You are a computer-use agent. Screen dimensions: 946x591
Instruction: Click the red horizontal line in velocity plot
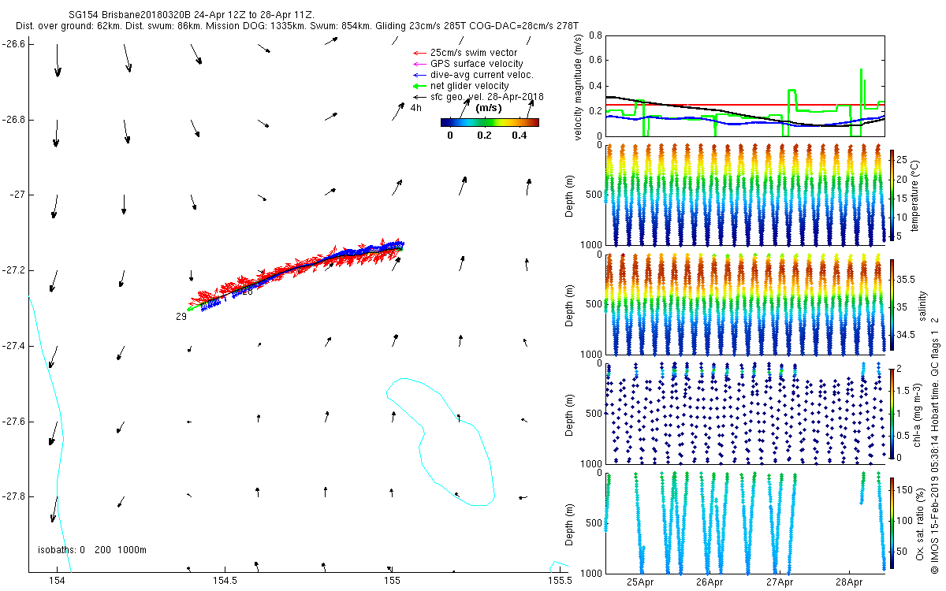point(745,104)
